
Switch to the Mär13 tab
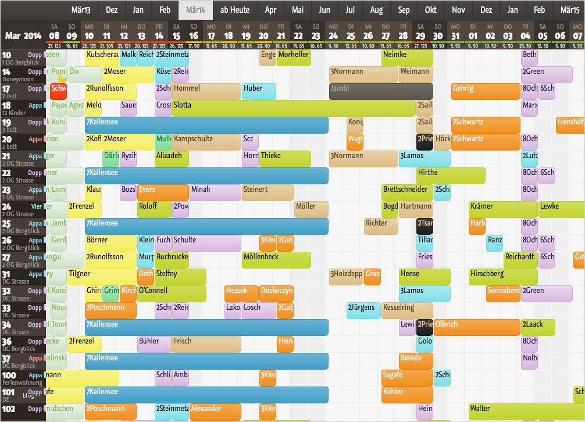[81, 10]
